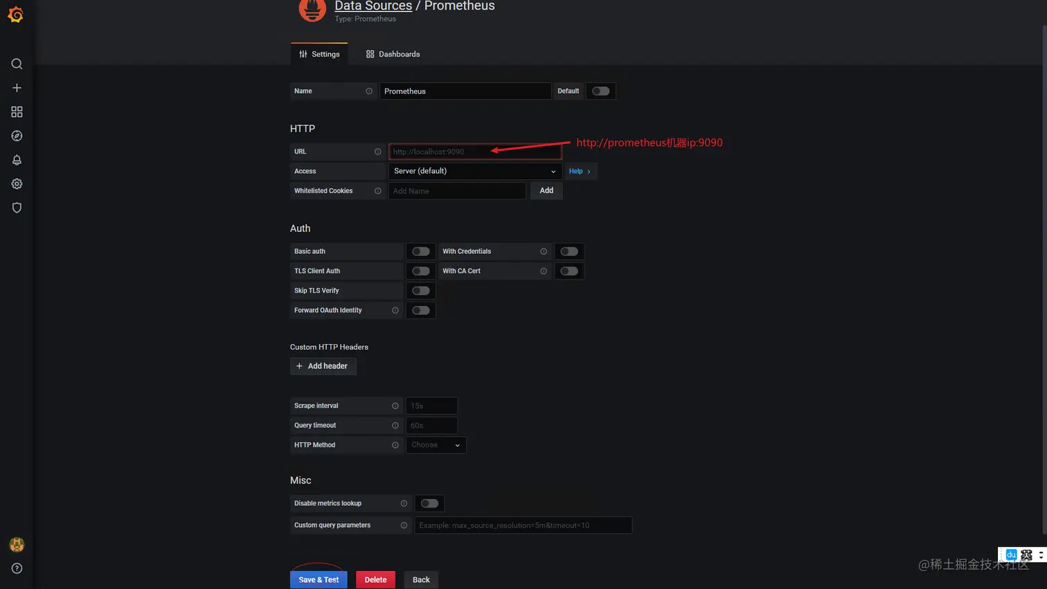Open the Alerting bell sidebar icon
This screenshot has height=589, width=1047.
pyautogui.click(x=16, y=160)
